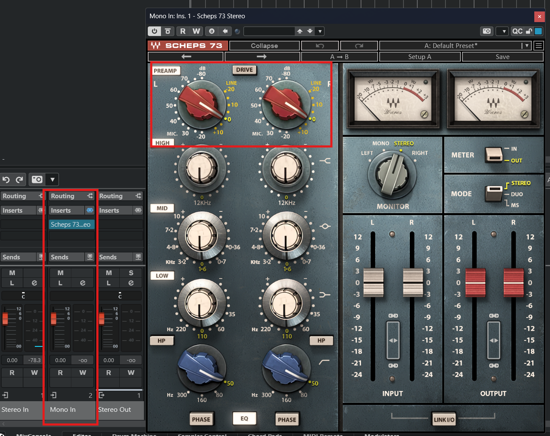
Task: Click the Mono In Routing icon
Action: click(90, 196)
